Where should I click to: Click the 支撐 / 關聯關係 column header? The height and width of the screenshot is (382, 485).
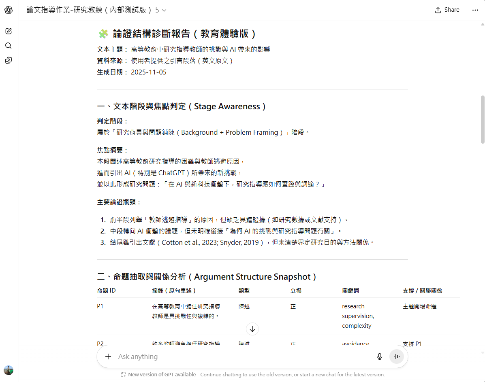(x=422, y=291)
